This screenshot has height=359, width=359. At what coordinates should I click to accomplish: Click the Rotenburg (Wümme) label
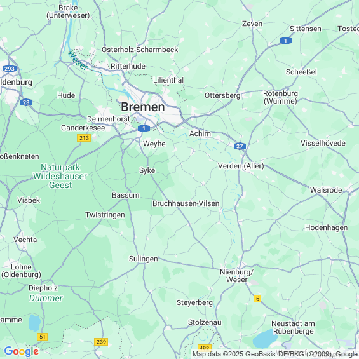pyautogui.click(x=280, y=97)
